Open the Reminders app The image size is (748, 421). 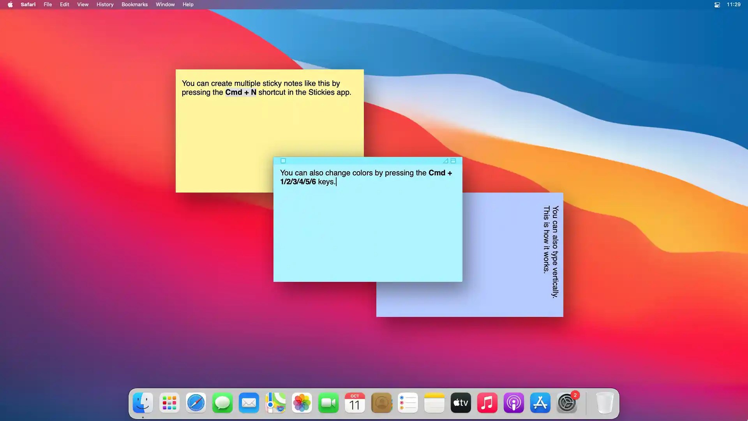pos(408,403)
